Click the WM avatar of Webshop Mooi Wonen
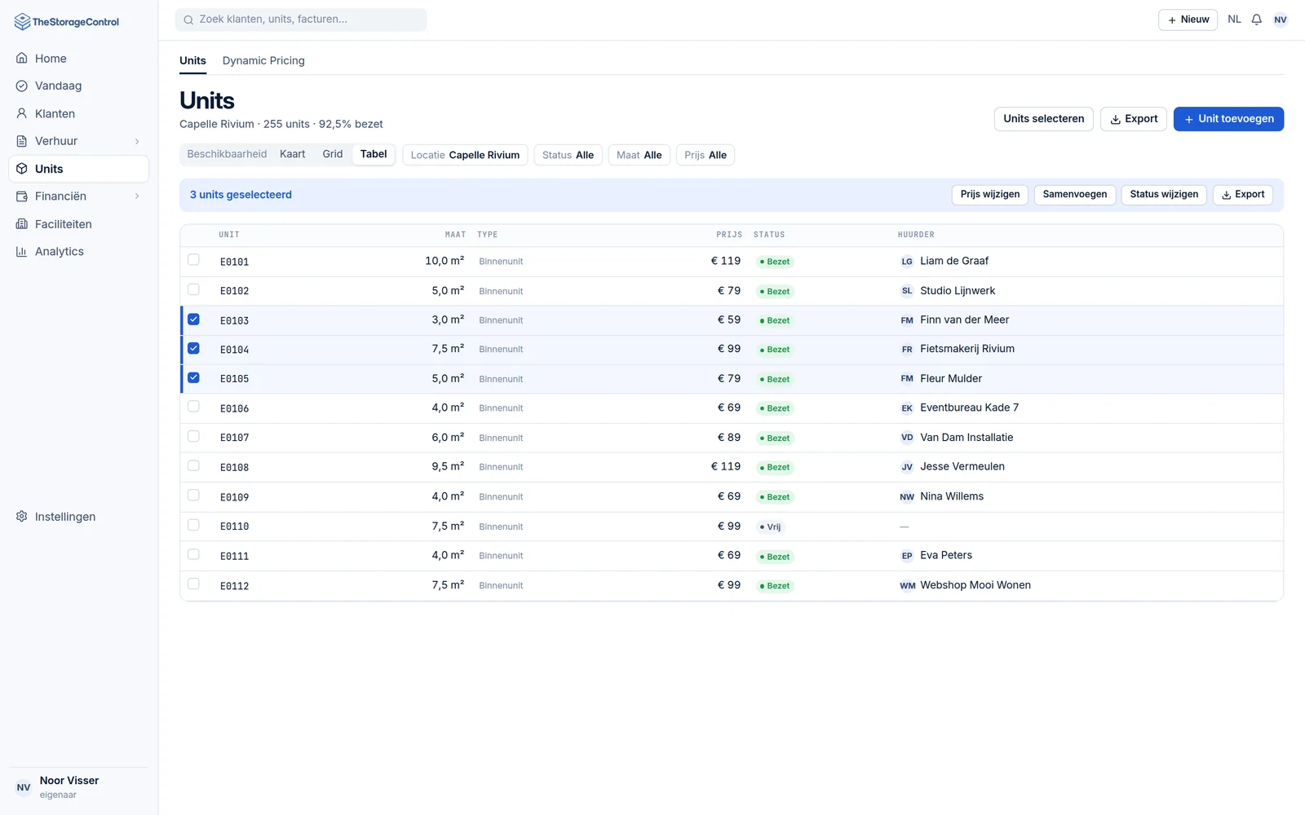The width and height of the screenshot is (1305, 815). (907, 585)
